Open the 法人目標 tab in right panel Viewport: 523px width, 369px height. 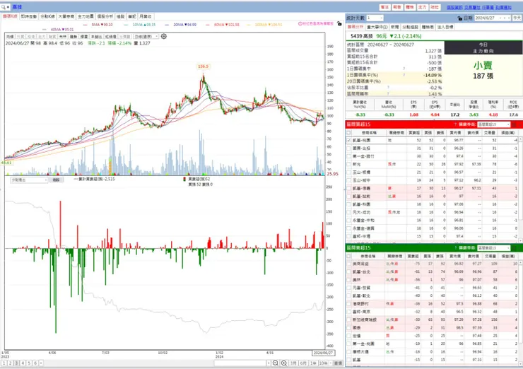445,27
